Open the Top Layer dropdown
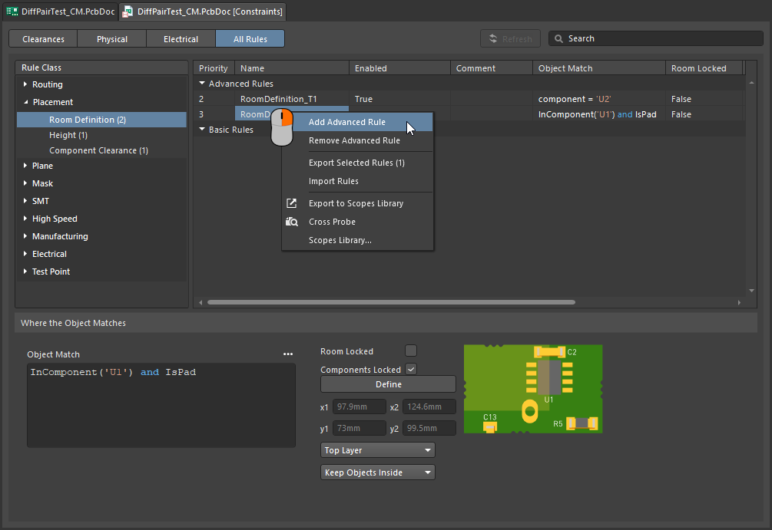 377,450
